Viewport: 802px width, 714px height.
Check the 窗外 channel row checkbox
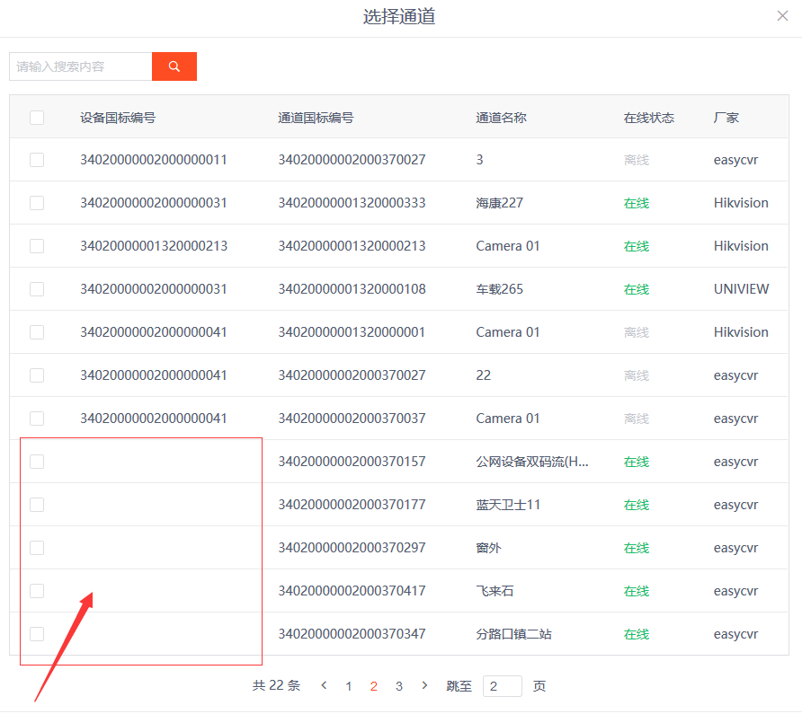(x=37, y=548)
